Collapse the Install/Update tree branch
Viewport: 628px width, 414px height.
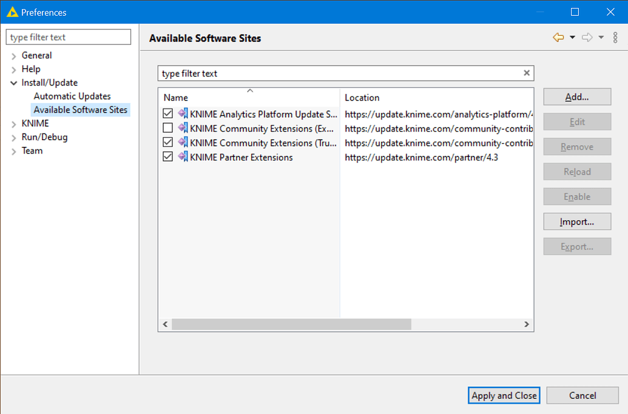point(13,83)
